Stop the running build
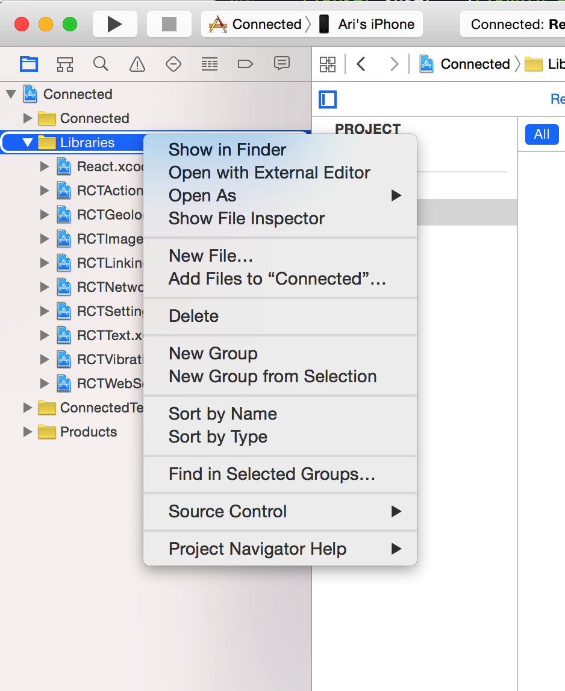 [x=169, y=24]
